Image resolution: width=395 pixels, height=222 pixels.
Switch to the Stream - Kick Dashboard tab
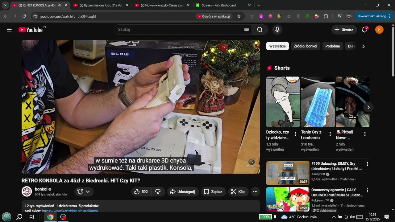[x=223, y=5]
